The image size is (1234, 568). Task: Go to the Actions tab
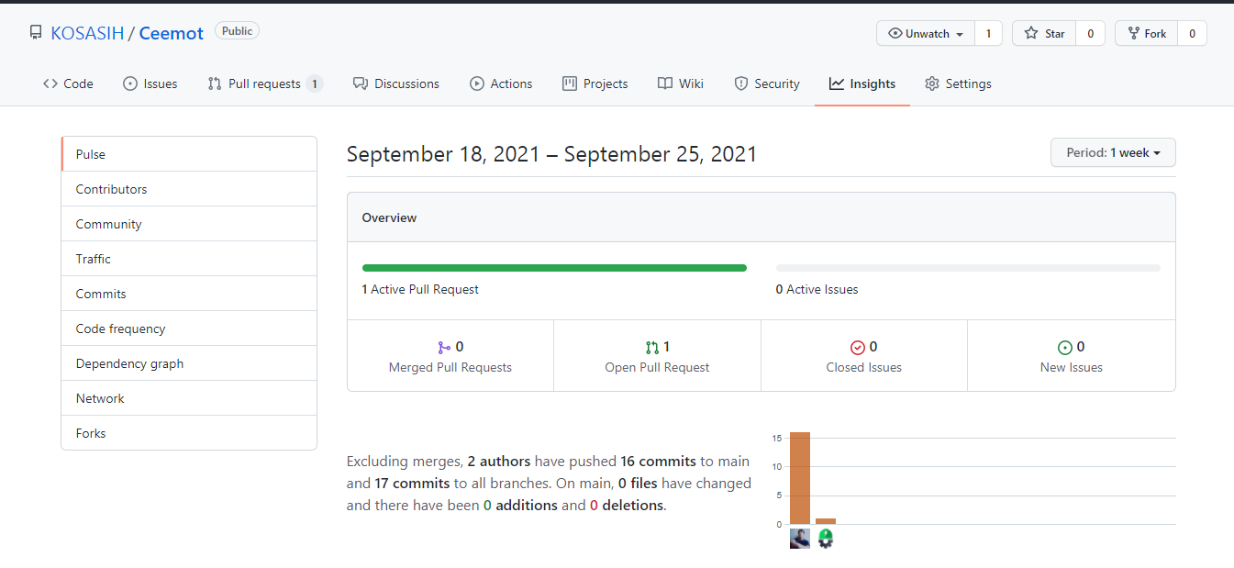[x=501, y=84]
